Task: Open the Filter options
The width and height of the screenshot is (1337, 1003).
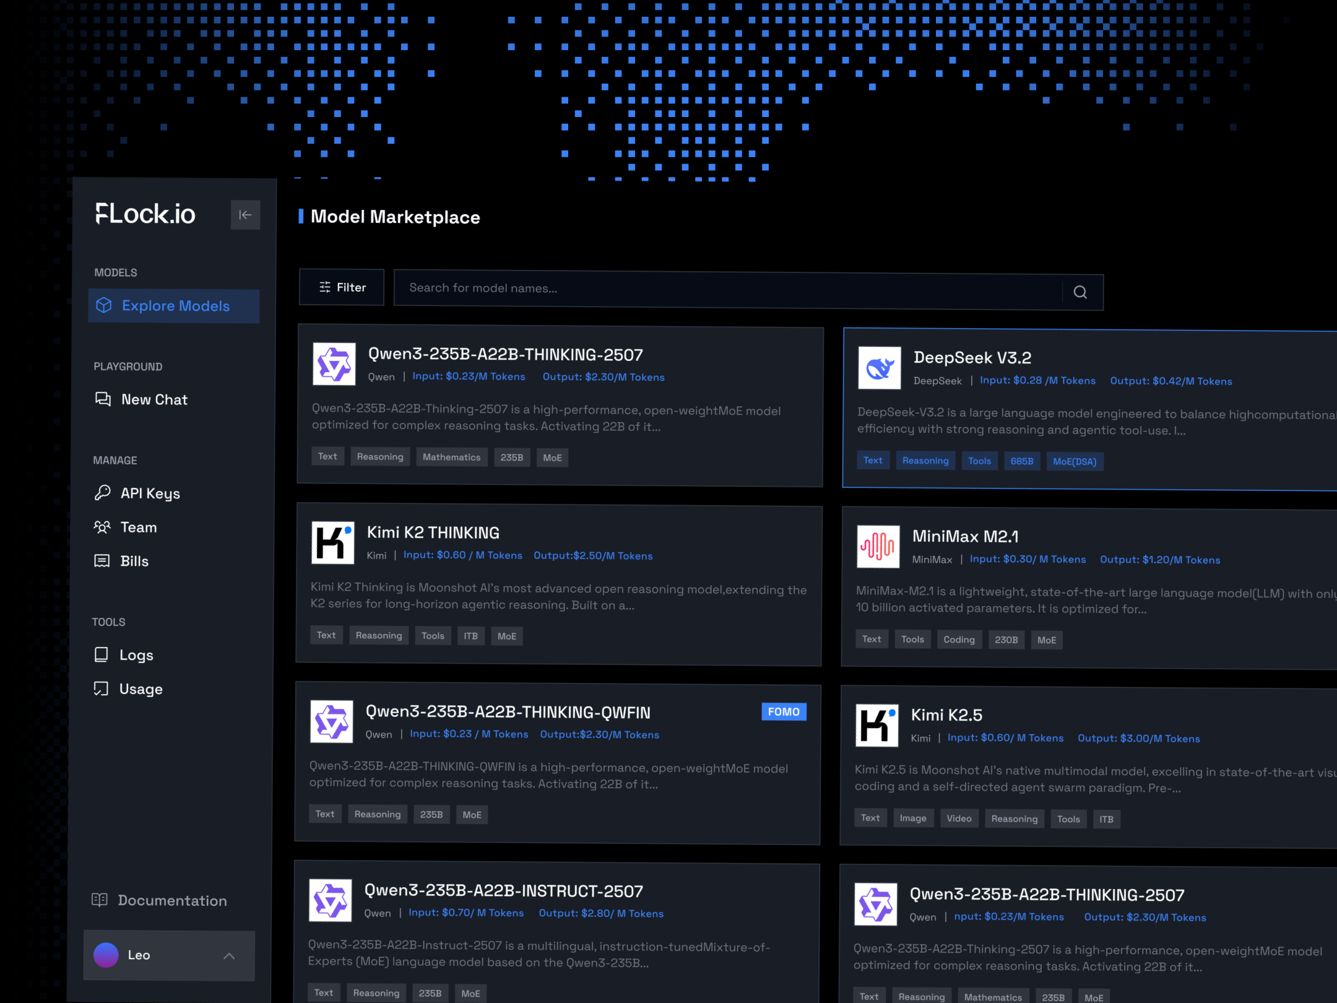Action: 342,287
